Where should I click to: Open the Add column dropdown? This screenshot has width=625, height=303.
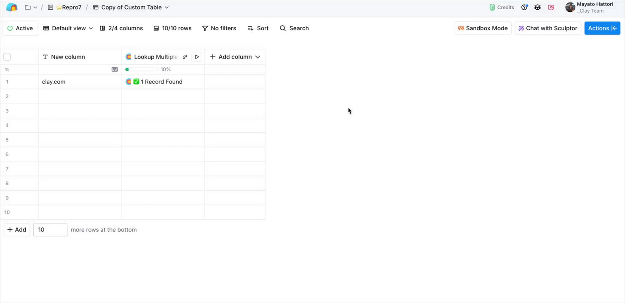click(x=235, y=57)
